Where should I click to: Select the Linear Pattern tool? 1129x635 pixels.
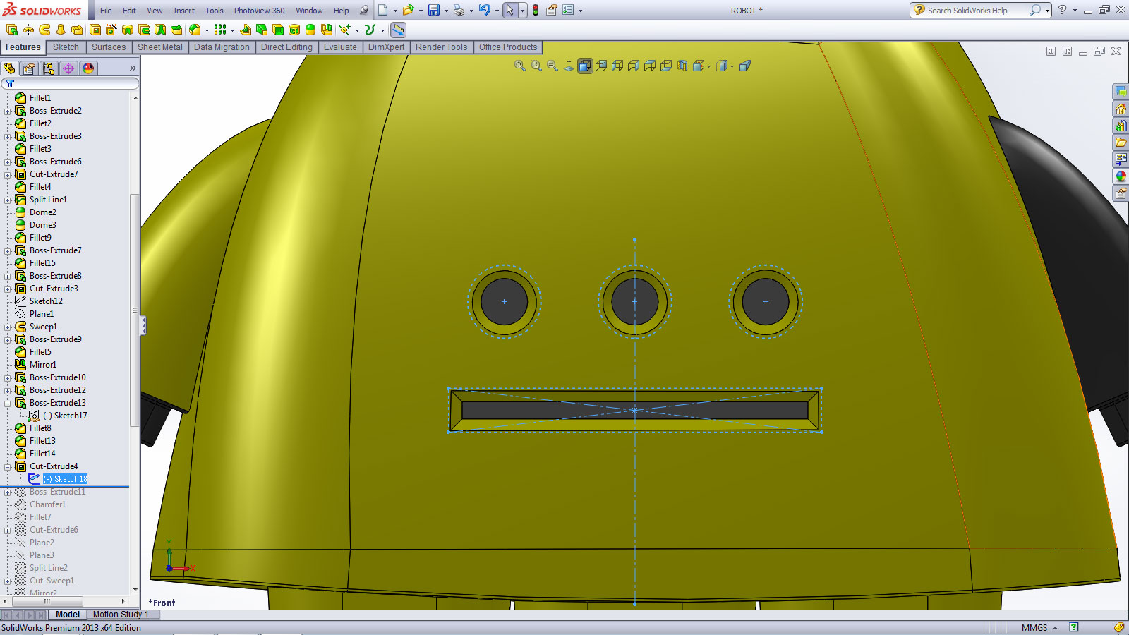tap(220, 30)
